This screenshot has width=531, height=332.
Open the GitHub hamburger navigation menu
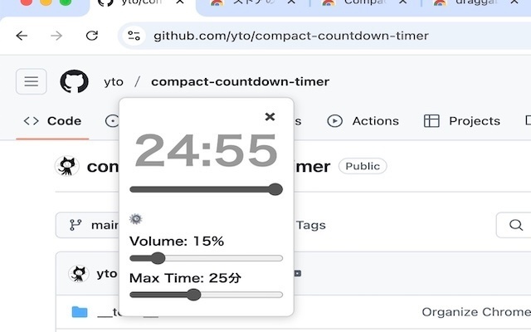coord(31,81)
